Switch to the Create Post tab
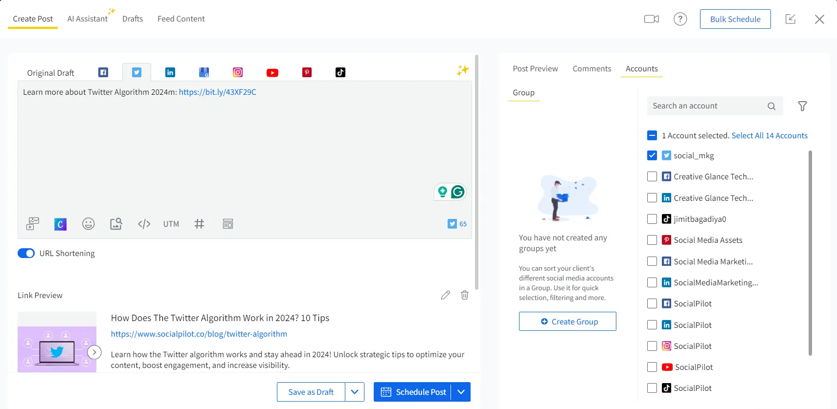The width and height of the screenshot is (837, 409). click(33, 19)
